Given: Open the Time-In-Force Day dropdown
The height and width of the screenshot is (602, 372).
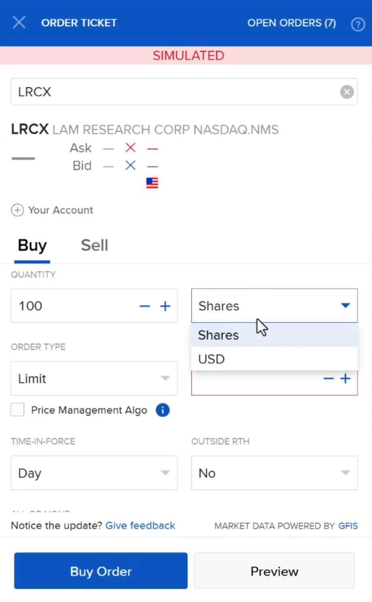Looking at the screenshot, I should point(94,473).
